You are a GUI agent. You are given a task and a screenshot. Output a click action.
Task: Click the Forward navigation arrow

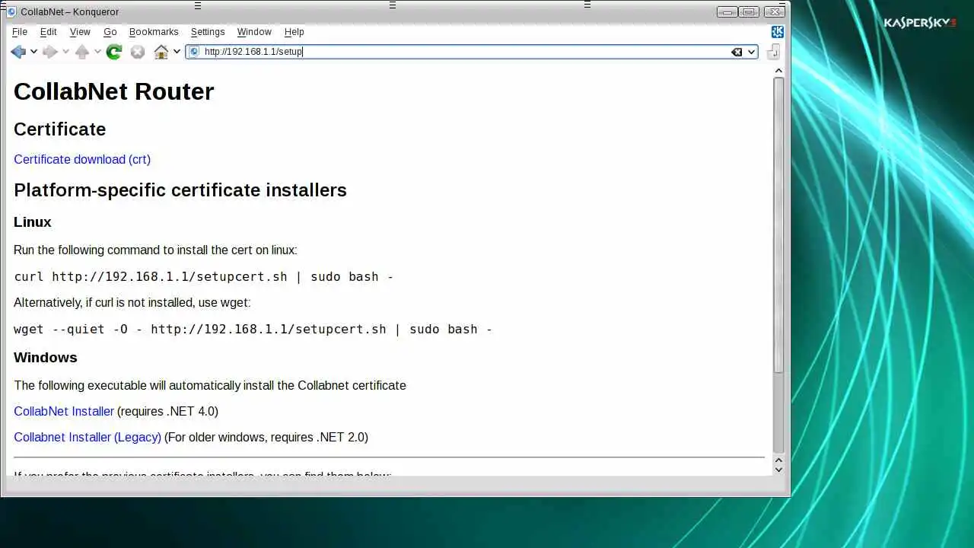click(x=50, y=52)
